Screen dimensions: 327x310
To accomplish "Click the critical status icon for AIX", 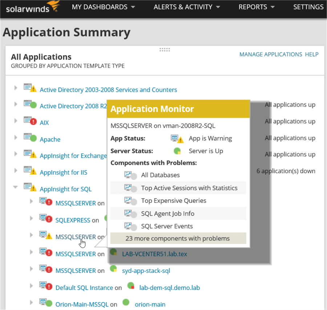I will pos(30,121).
